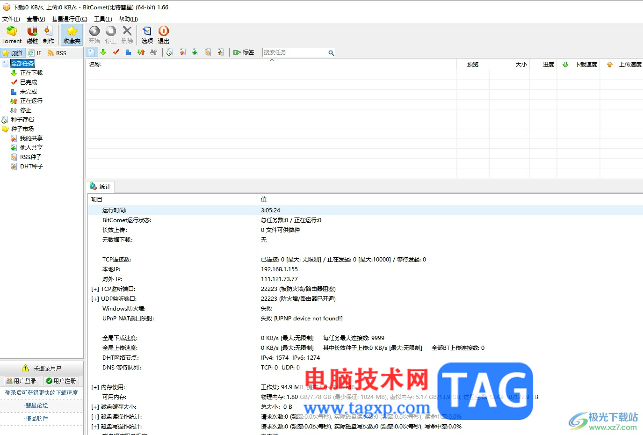Click the 标签 tags button

tap(244, 52)
